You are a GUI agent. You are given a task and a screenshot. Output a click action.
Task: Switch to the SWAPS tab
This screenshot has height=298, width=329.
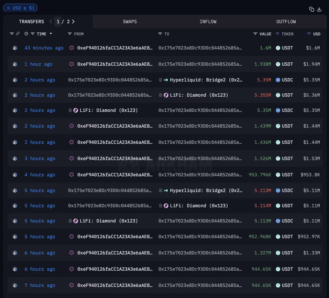pos(130,22)
